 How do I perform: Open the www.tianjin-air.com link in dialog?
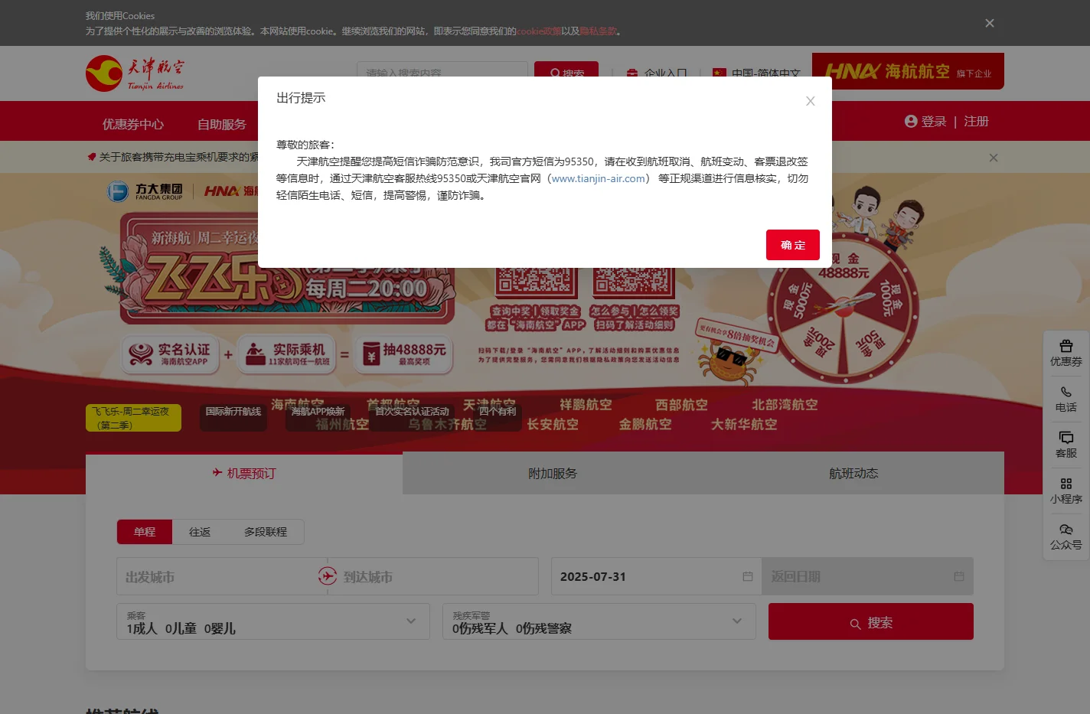(599, 178)
